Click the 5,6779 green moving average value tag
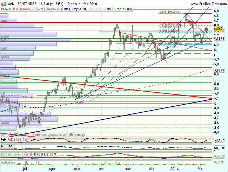228x172 pixels. pyautogui.click(x=219, y=71)
